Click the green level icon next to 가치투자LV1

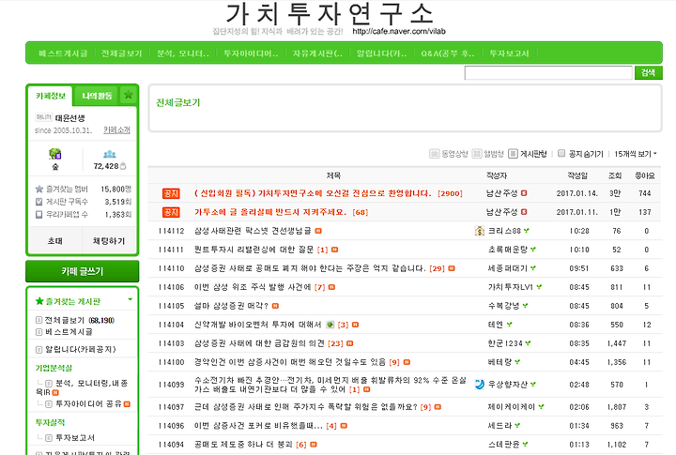click(x=539, y=287)
